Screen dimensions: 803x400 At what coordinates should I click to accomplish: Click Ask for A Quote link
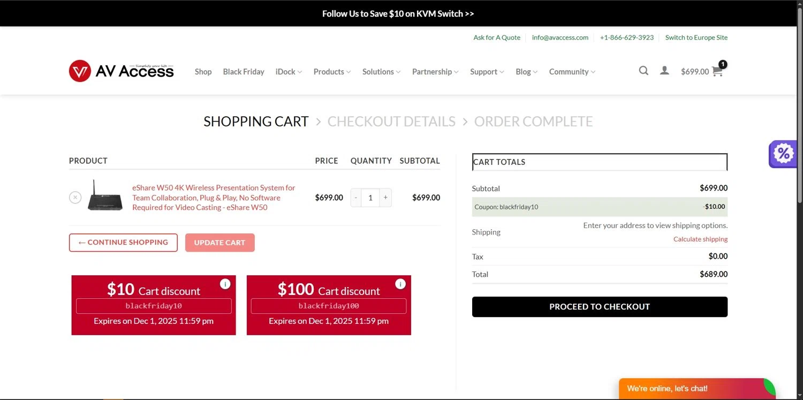pos(497,37)
